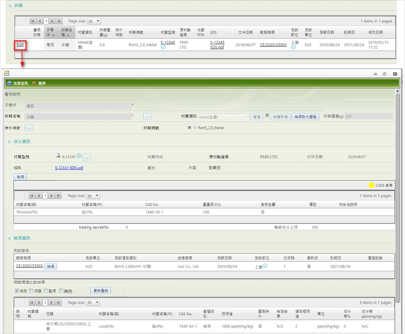Click page number 1 in 拆解 grid pager
This screenshot has width=405, height=334.
[46, 21]
